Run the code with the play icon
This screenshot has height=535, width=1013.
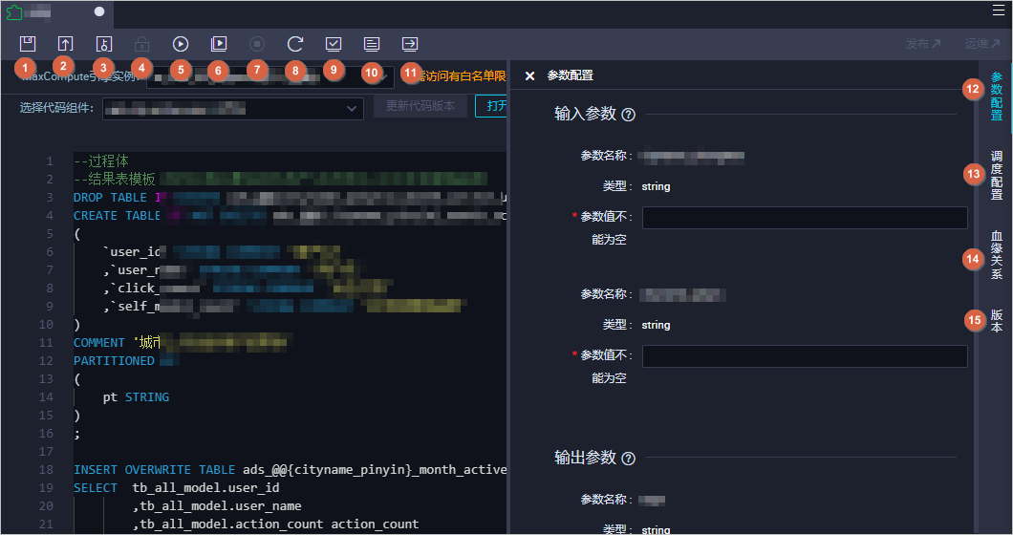pyautogui.click(x=181, y=43)
